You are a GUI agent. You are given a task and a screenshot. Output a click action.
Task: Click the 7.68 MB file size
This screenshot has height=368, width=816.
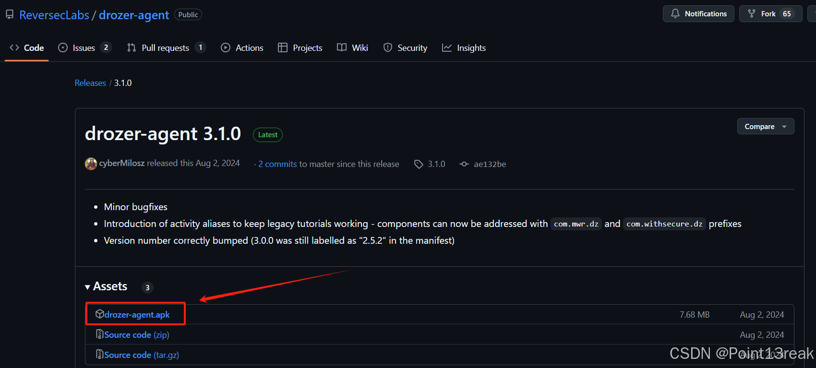[695, 315]
